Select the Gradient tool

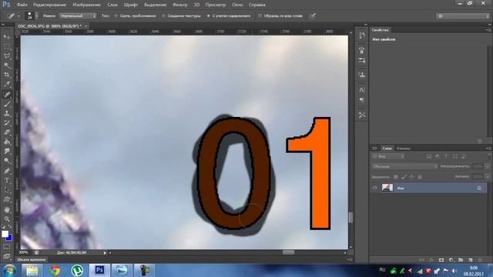[7, 142]
